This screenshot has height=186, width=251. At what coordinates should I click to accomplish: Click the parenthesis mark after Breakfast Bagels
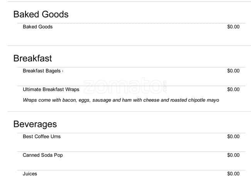pos(63,71)
